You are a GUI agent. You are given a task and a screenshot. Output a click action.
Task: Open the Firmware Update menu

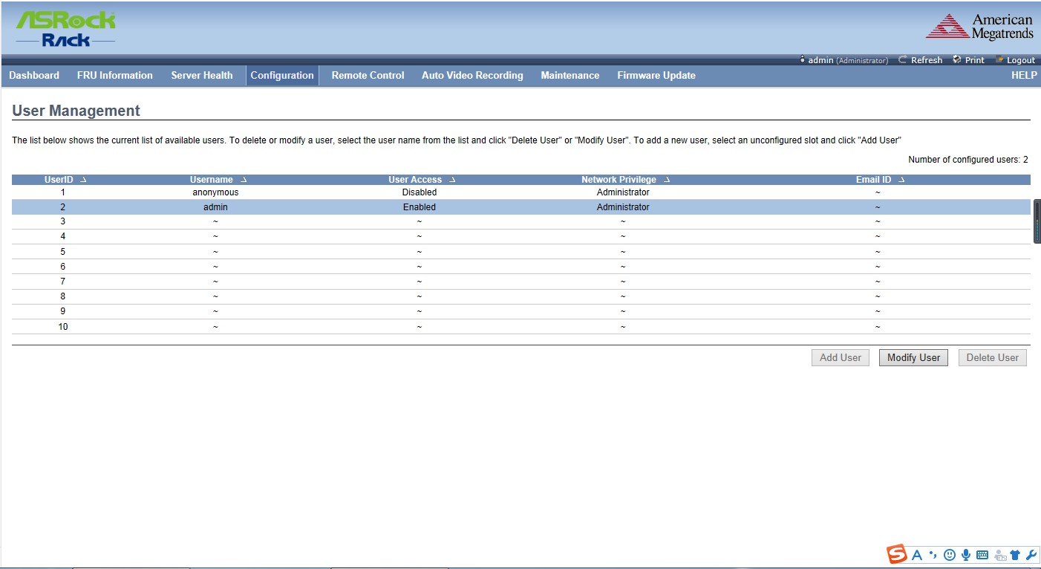[656, 75]
